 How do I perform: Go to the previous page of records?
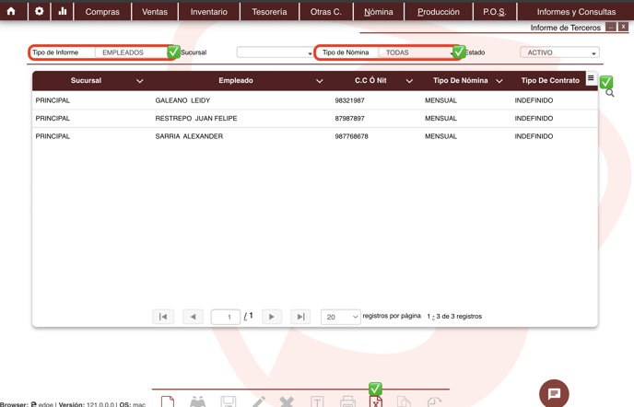193,317
